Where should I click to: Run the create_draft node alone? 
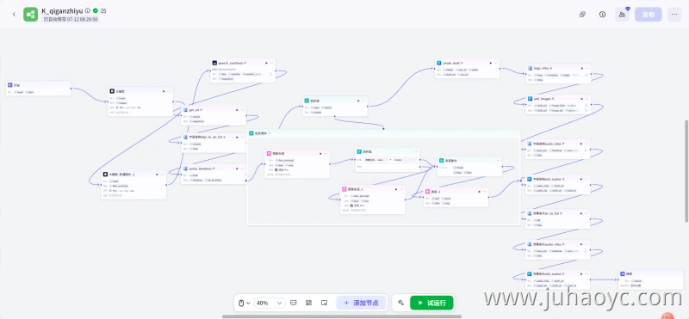coord(490,63)
